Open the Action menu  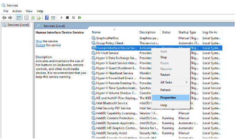(17, 11)
